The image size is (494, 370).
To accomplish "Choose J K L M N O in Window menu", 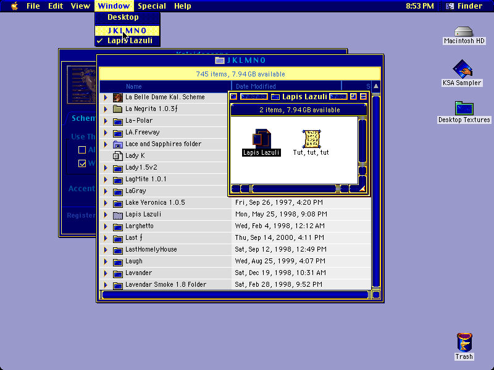I will [x=127, y=30].
